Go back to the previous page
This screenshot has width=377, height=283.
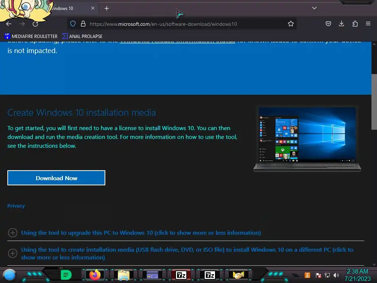[x=9, y=24]
